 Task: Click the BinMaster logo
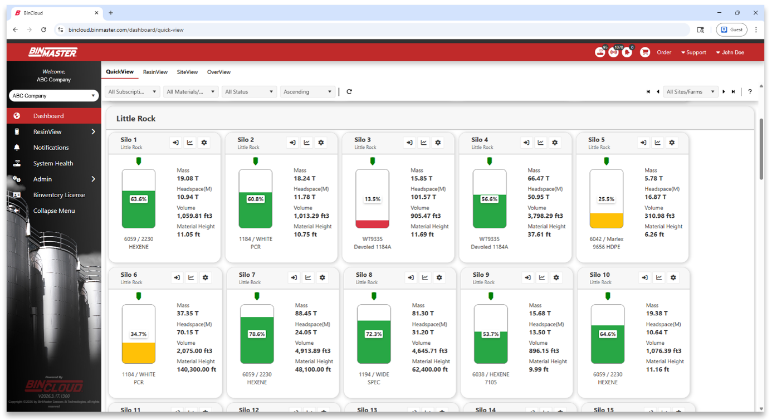click(x=53, y=52)
